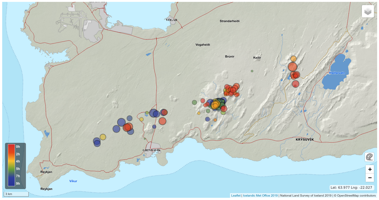Click the red-to-blue time color gradient in the legend
The height and width of the screenshot is (200, 379).
pyautogui.click(x=11, y=165)
